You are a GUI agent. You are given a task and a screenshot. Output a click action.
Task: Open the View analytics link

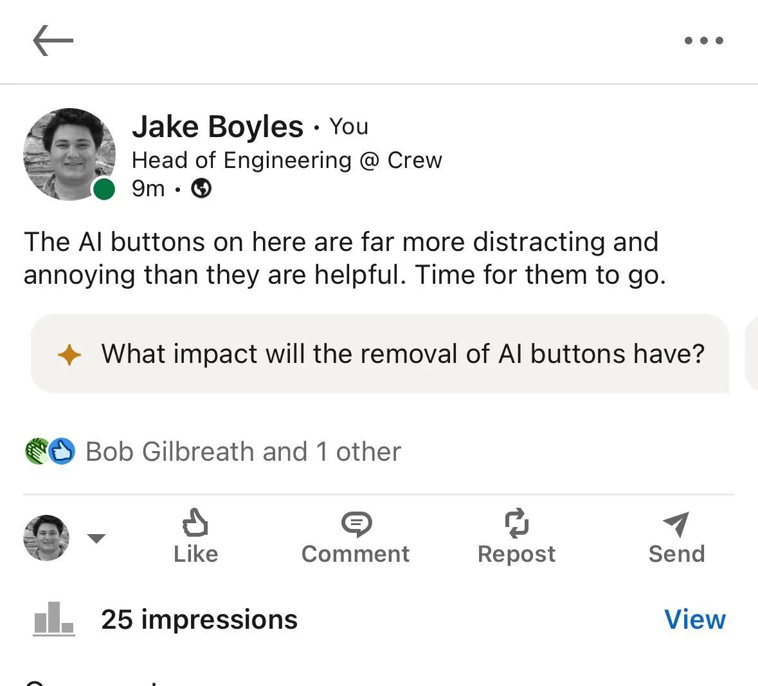coord(694,620)
